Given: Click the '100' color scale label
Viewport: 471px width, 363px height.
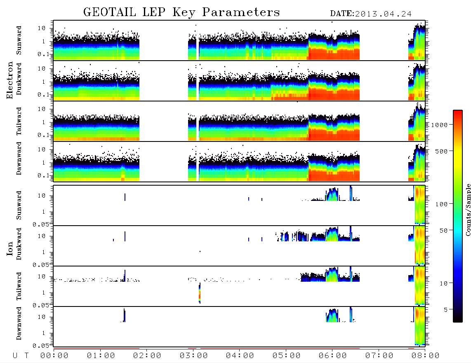Looking at the screenshot, I should [x=441, y=204].
